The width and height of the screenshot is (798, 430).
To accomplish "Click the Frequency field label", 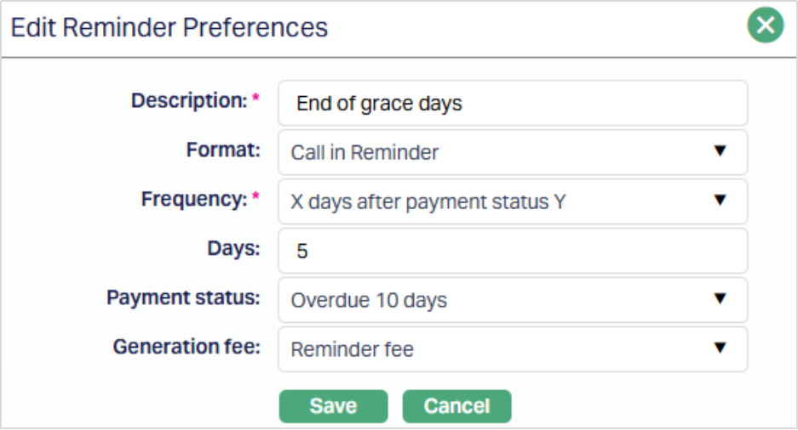I will [193, 200].
